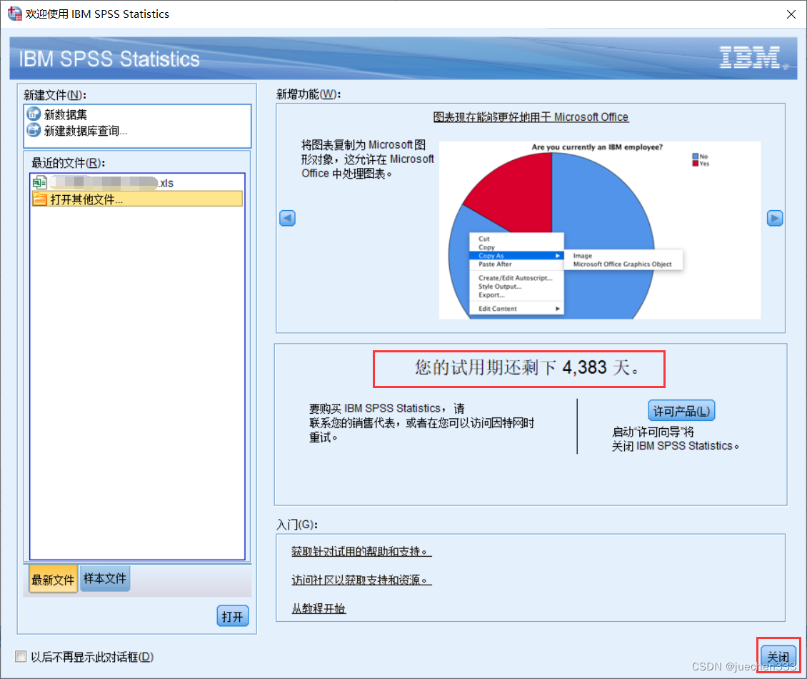This screenshot has height=679, width=807.
Task: Click the IBM SPSS Statistics banner title
Action: (x=109, y=59)
